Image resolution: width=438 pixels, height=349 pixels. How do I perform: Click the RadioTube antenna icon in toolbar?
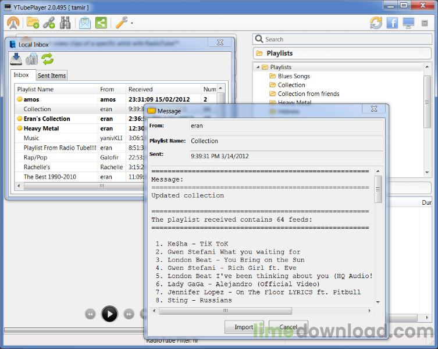pos(13,23)
